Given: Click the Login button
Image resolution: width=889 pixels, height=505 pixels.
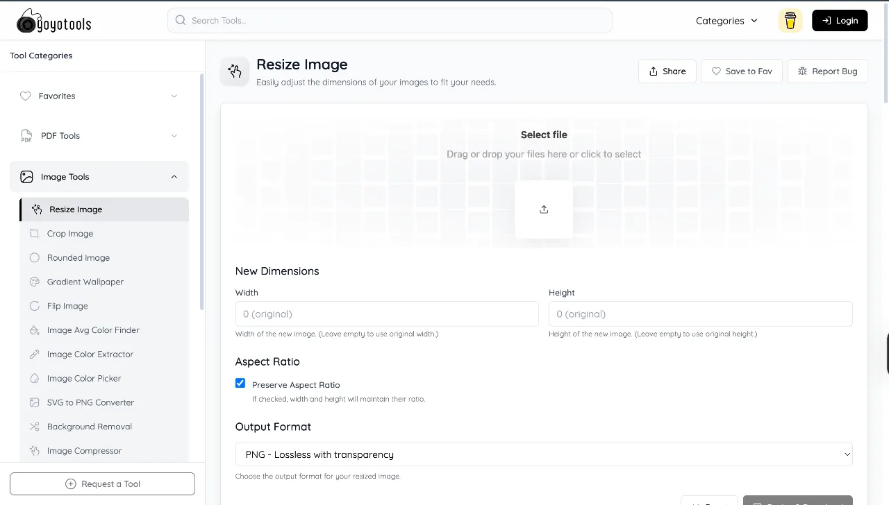Looking at the screenshot, I should 840,21.
